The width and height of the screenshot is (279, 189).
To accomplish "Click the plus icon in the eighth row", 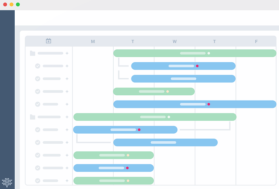I will pyautogui.click(x=67, y=142).
